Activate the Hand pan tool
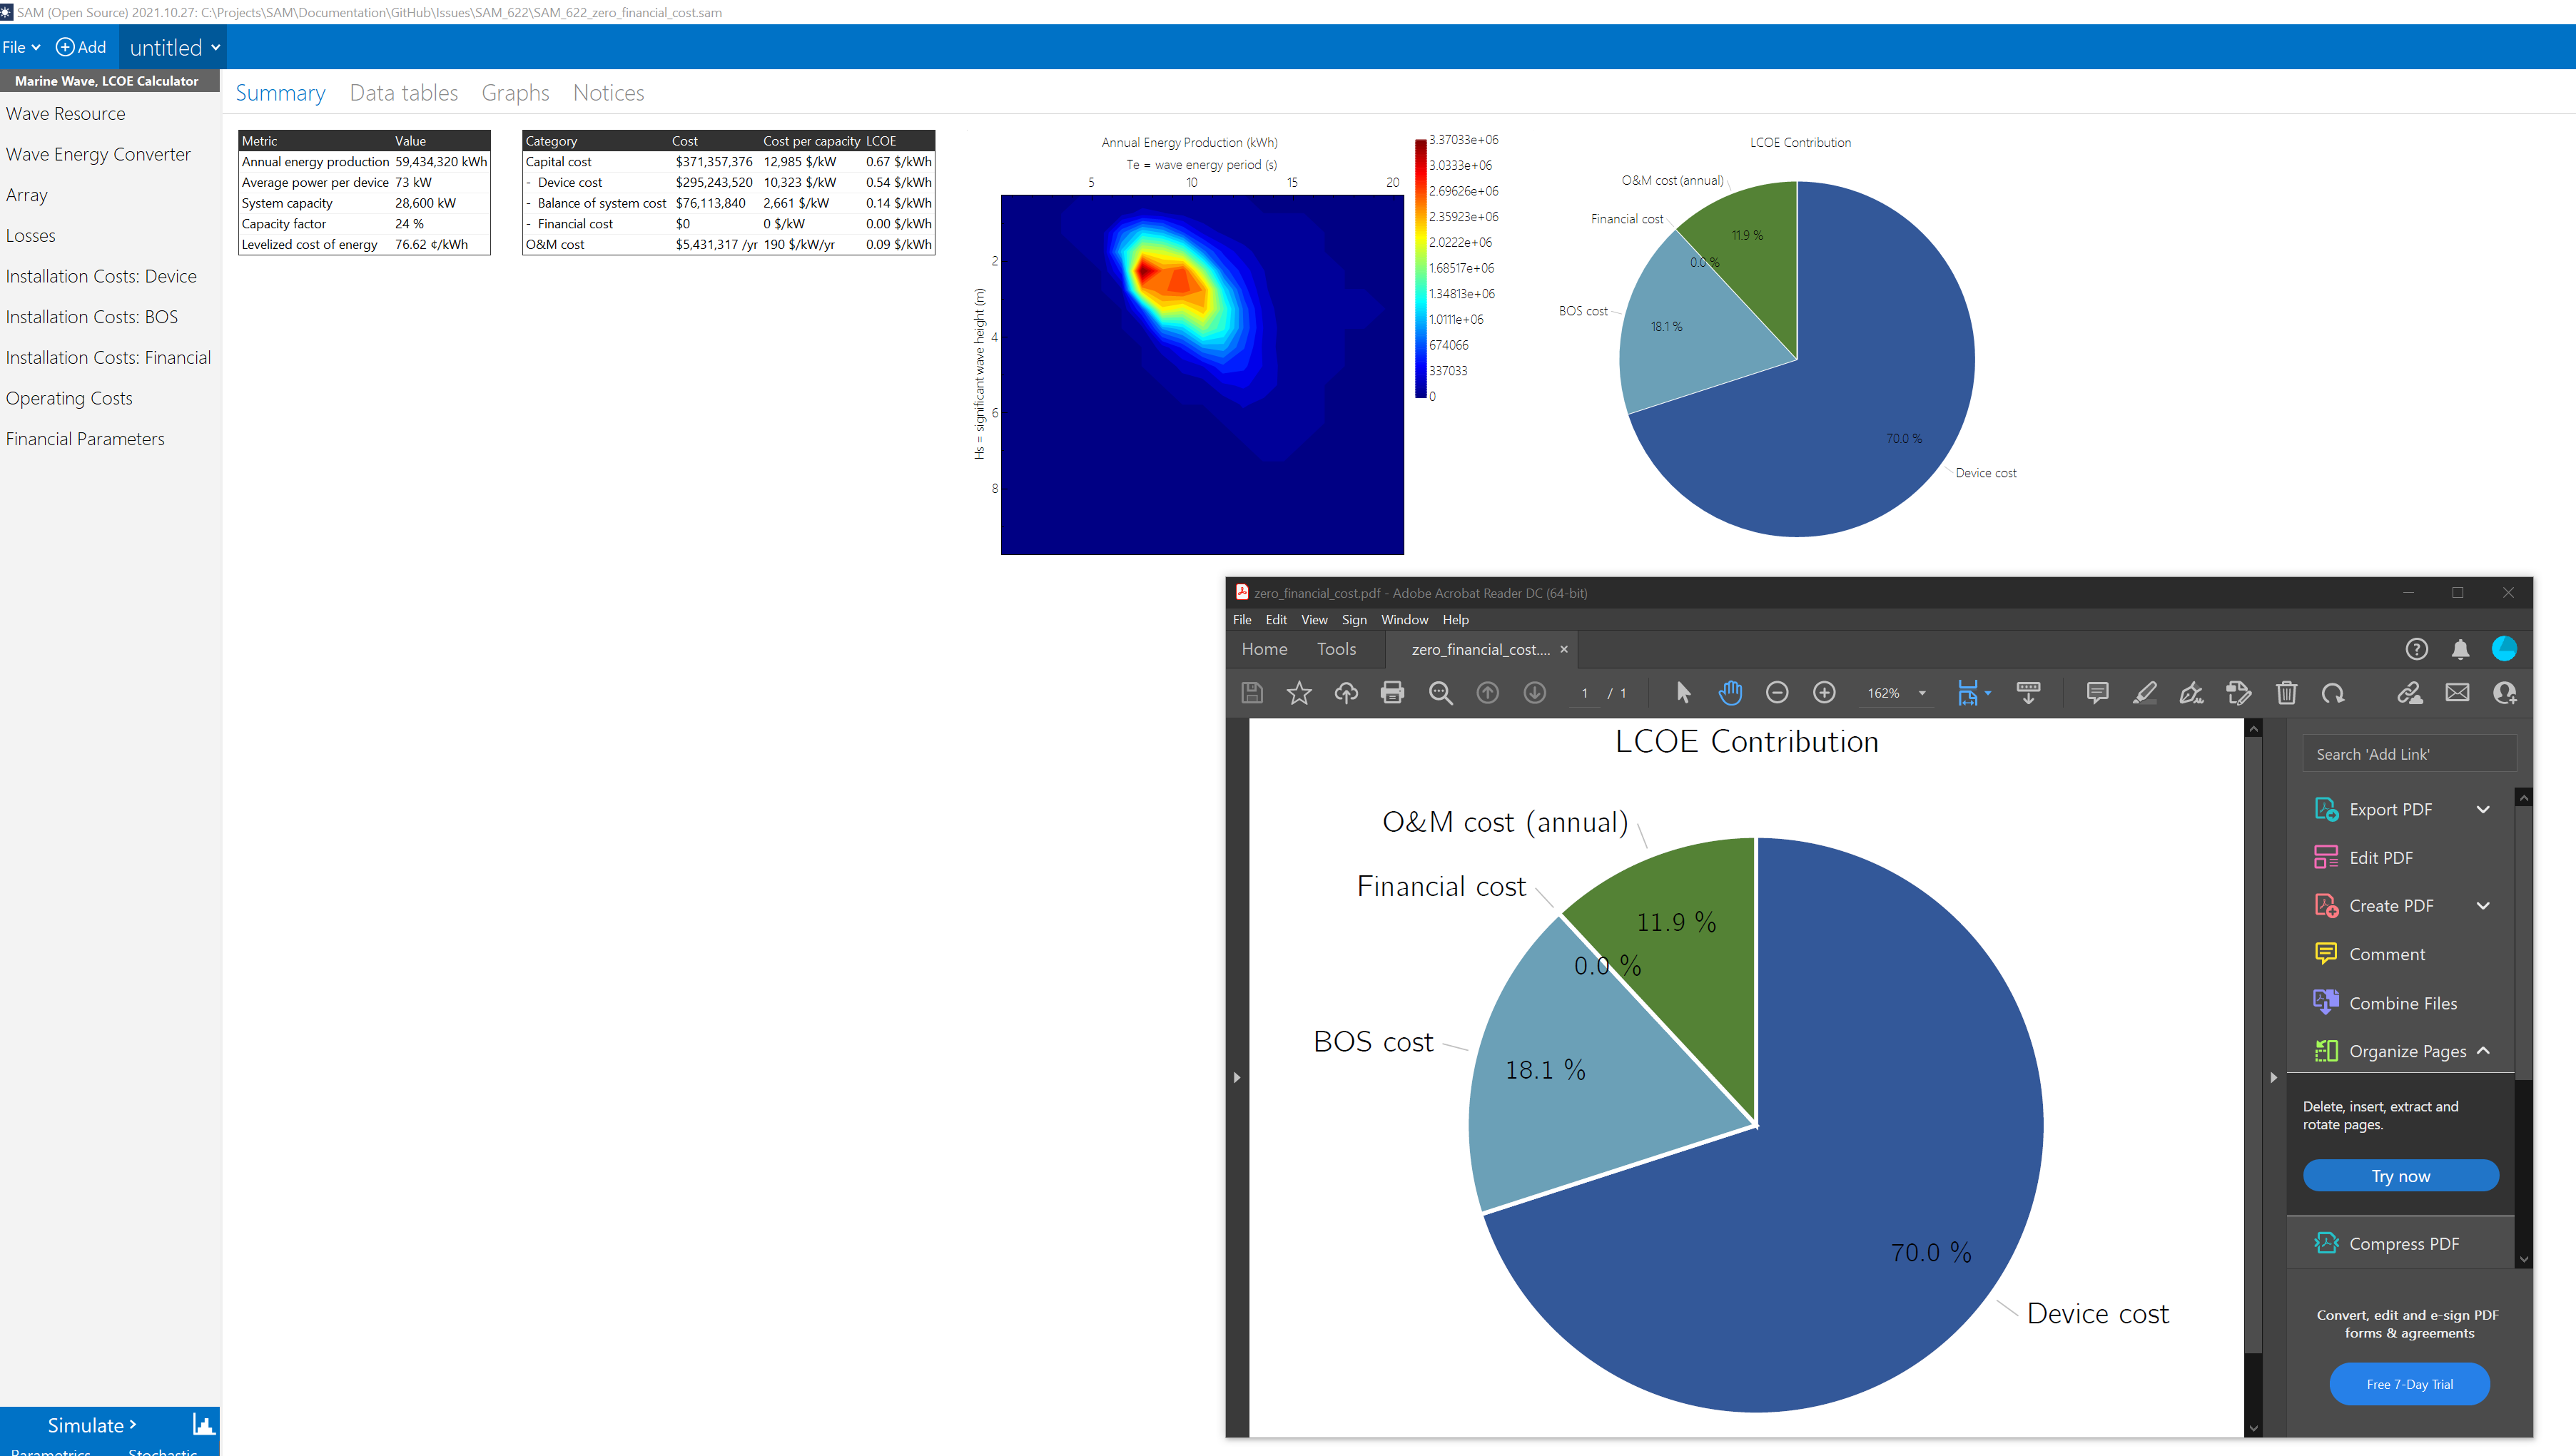Viewport: 2576px width, 1456px height. (x=1730, y=692)
